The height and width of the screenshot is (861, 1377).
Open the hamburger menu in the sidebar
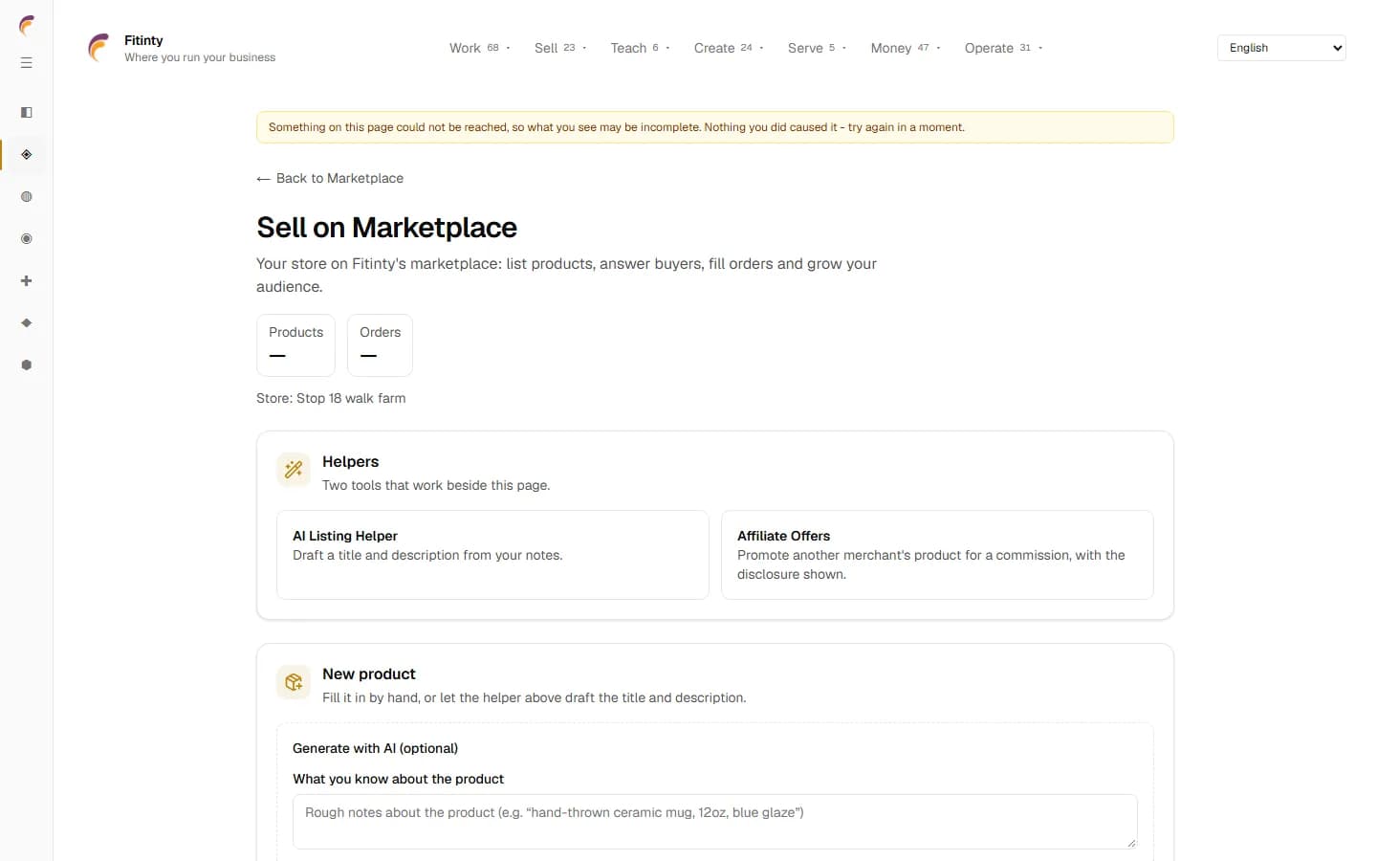27,63
